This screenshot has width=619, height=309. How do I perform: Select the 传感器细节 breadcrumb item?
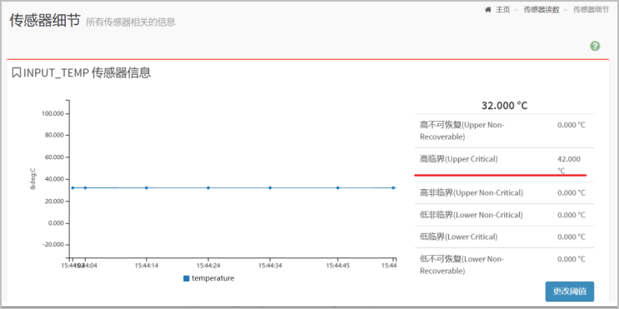591,10
